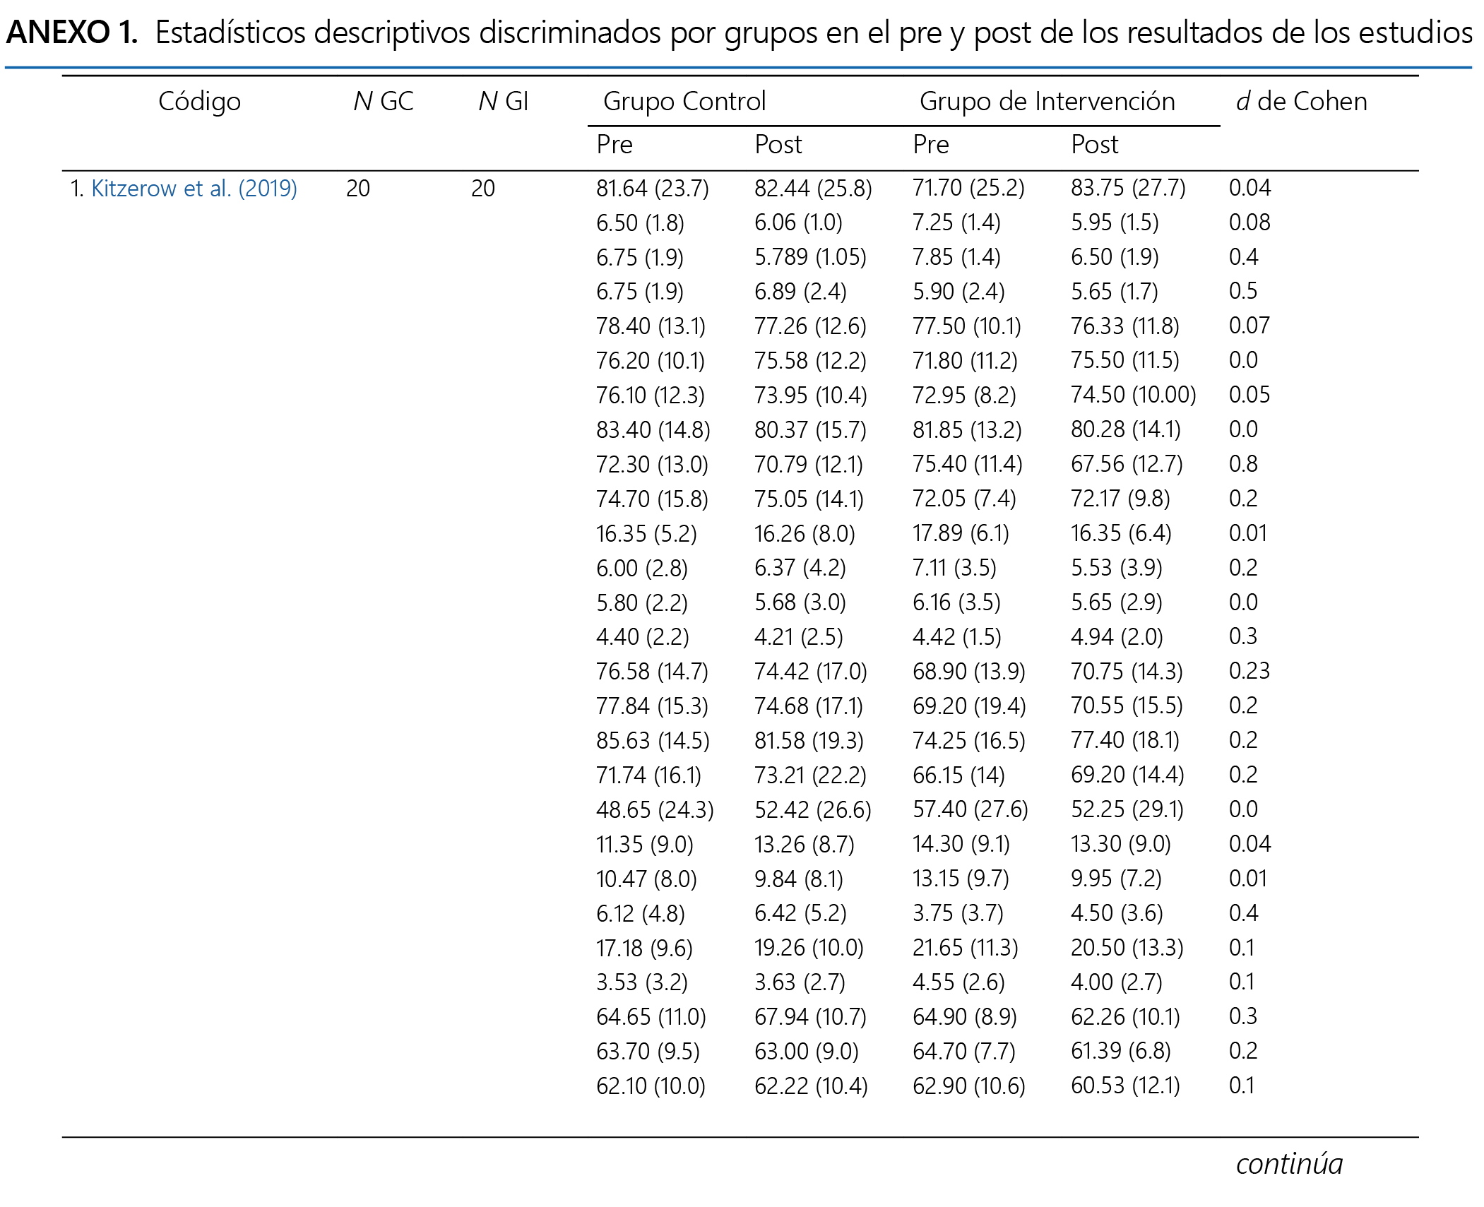Click the Grupo Control header
This screenshot has height=1207, width=1484.
click(684, 102)
